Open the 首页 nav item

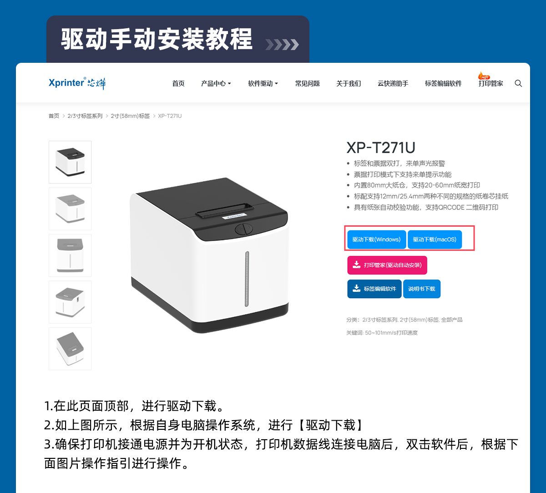pyautogui.click(x=178, y=83)
